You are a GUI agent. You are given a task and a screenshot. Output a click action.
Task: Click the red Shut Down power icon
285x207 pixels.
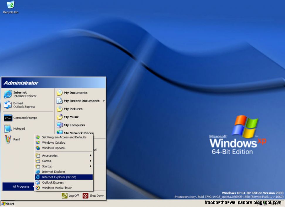coord(85,196)
